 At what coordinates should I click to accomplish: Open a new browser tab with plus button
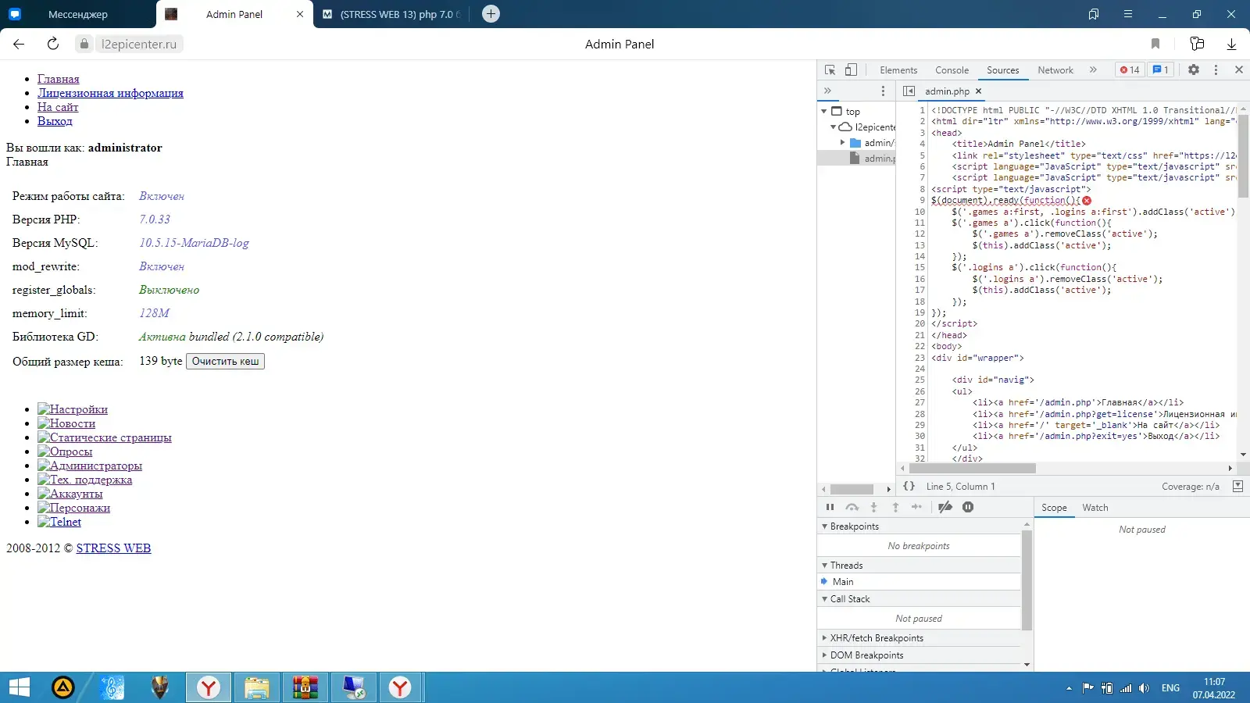[x=491, y=13]
